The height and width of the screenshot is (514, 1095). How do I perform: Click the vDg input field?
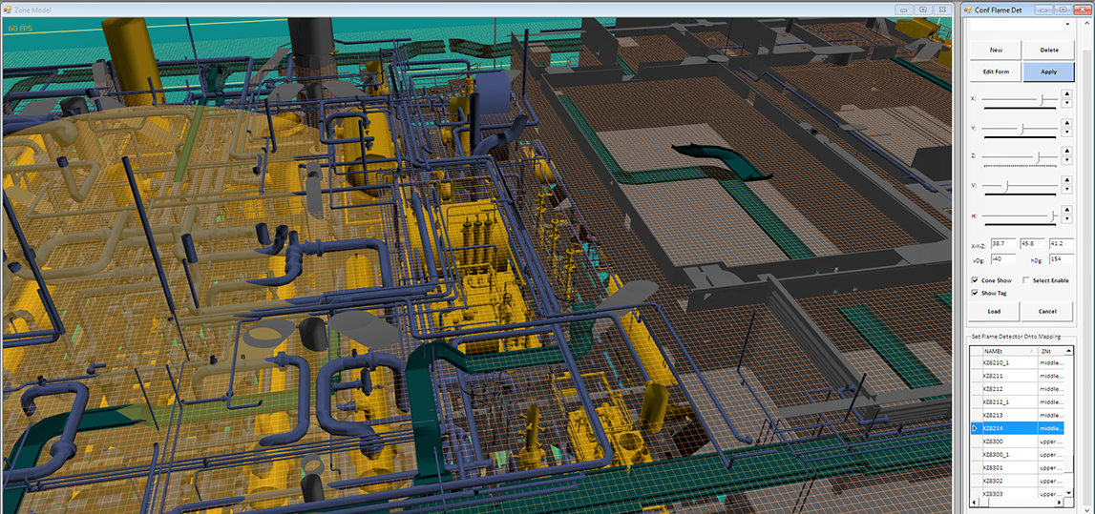(1003, 258)
